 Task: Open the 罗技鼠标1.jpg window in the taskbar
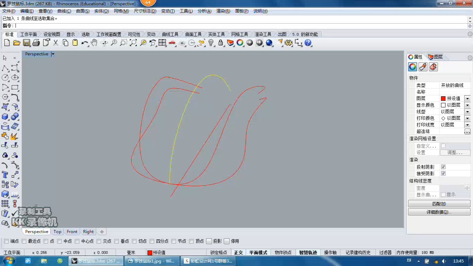[x=151, y=261]
